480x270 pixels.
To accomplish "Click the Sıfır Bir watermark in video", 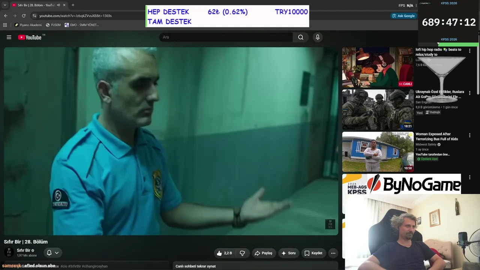I will (x=330, y=224).
